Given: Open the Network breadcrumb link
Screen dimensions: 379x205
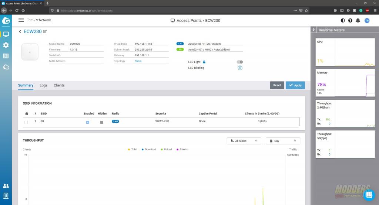Looking at the screenshot, I should (x=44, y=20).
